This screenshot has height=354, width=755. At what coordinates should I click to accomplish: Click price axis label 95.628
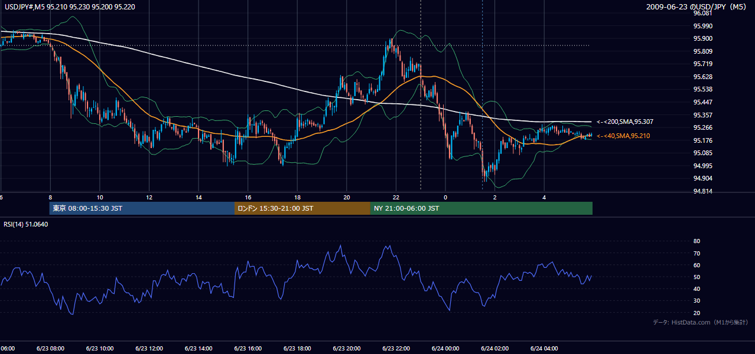[704, 77]
